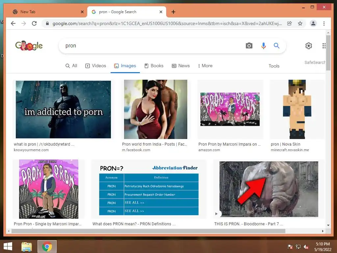The image size is (337, 253).
Task: Open the Tools filter options
Action: click(x=274, y=66)
